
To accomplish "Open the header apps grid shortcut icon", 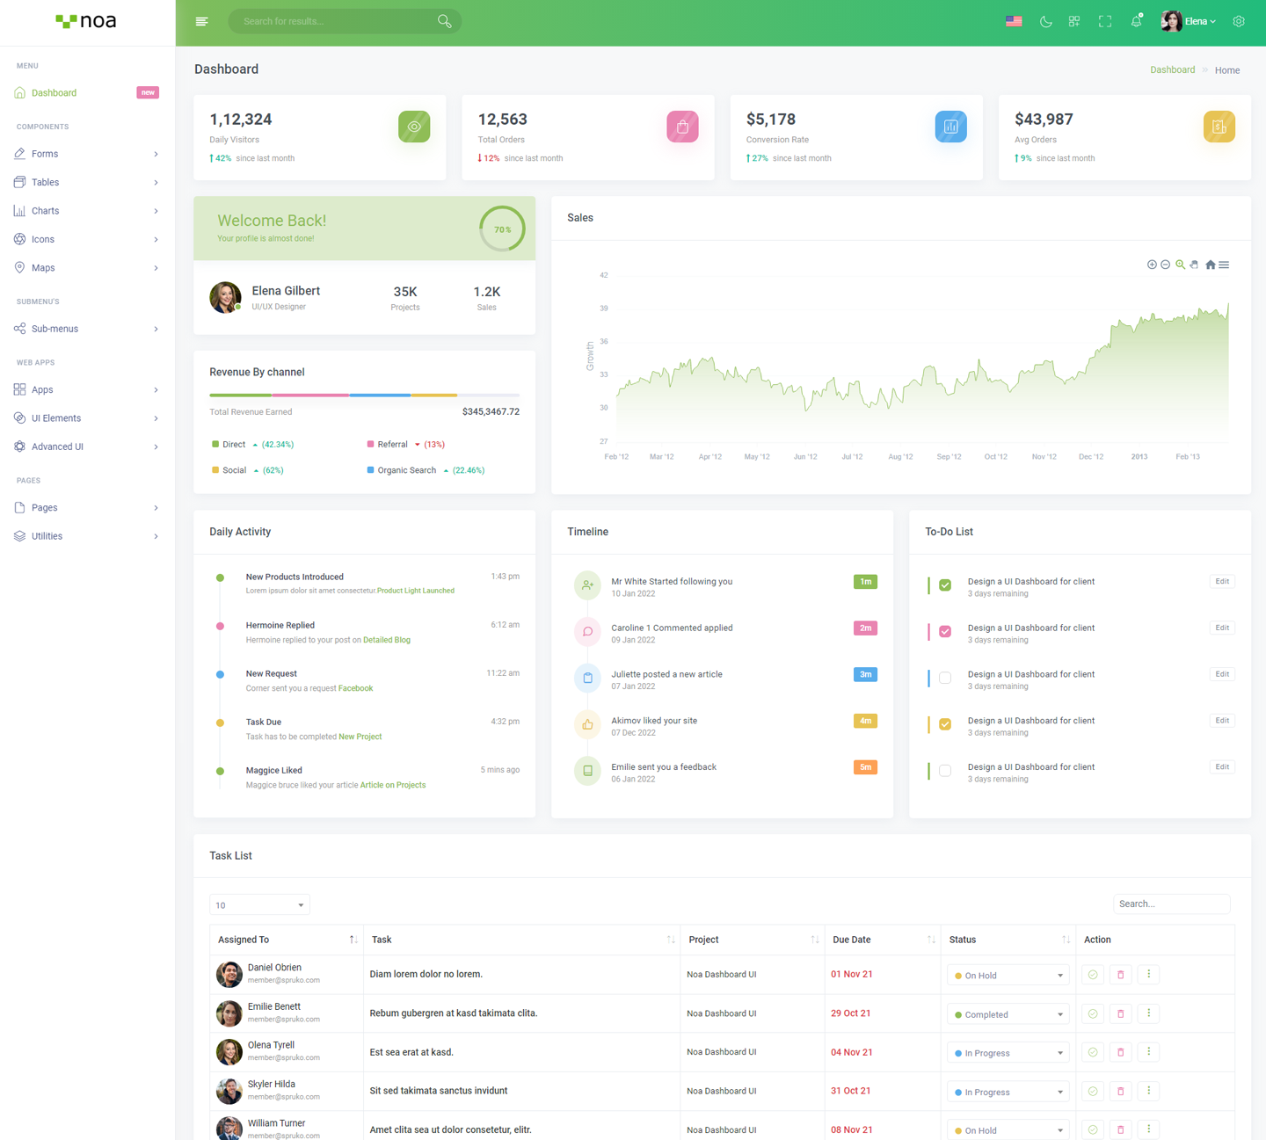I will pyautogui.click(x=1074, y=21).
